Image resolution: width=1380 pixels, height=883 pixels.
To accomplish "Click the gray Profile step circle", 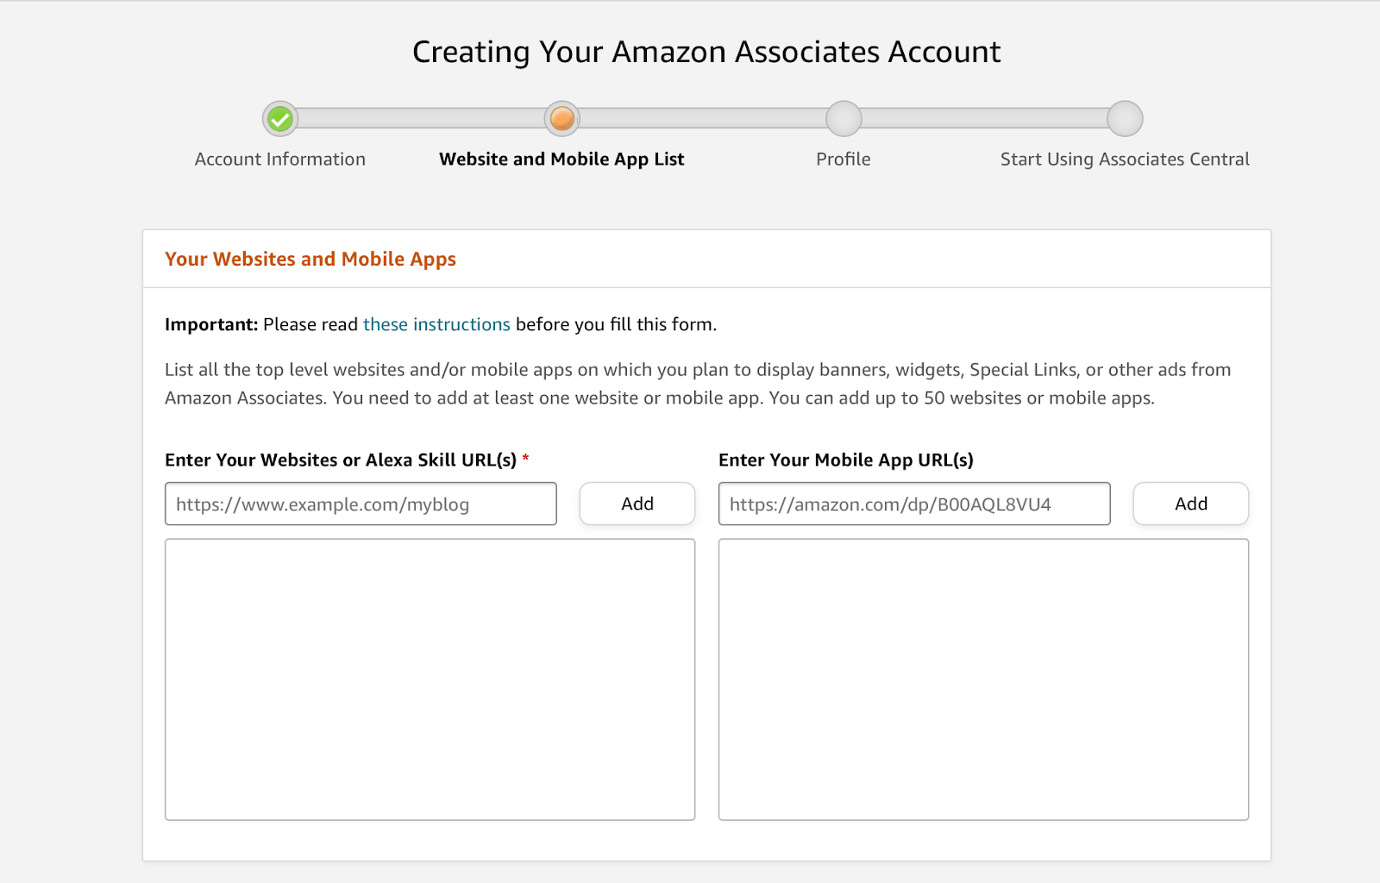I will point(843,119).
